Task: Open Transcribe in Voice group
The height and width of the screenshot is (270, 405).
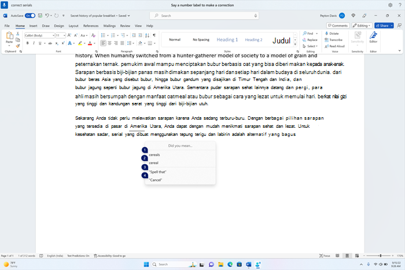Action: pyautogui.click(x=333, y=40)
